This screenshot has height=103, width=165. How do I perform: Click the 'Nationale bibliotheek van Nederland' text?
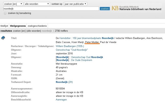[x=140, y=9]
